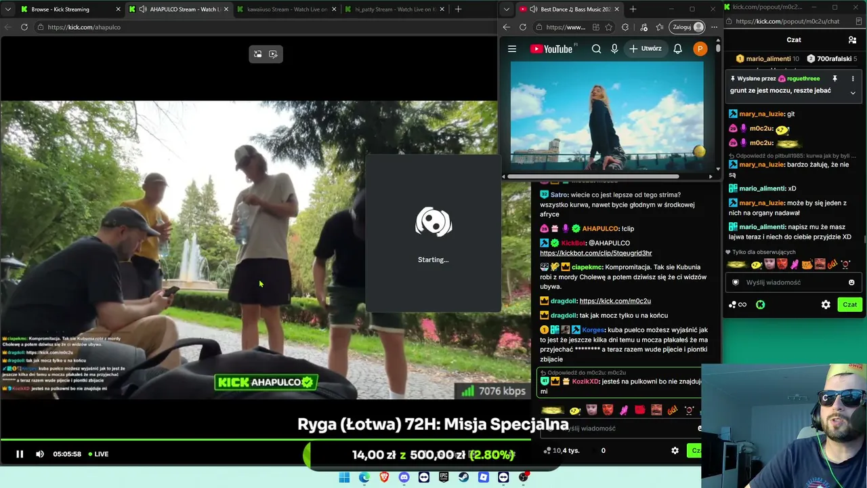The width and height of the screenshot is (867, 488).
Task: Click the AHAPULCO username in chat
Action: click(600, 228)
